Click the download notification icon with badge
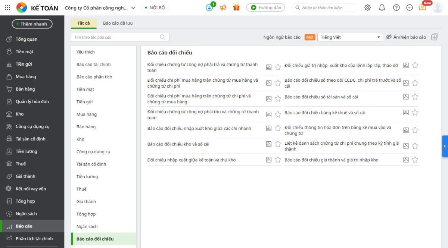The image size is (448, 248). click(209, 7)
